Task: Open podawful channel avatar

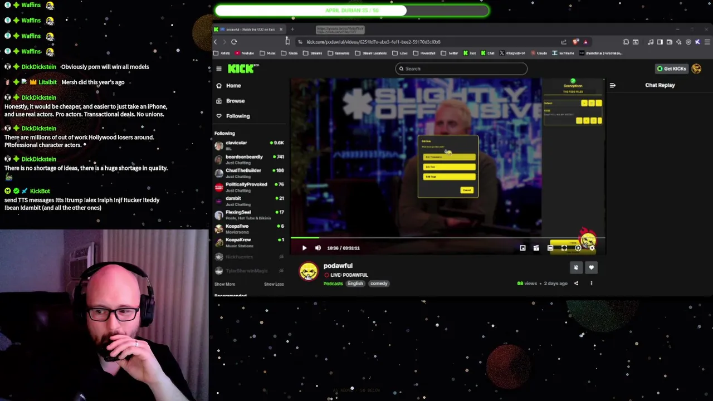Action: 309,272
